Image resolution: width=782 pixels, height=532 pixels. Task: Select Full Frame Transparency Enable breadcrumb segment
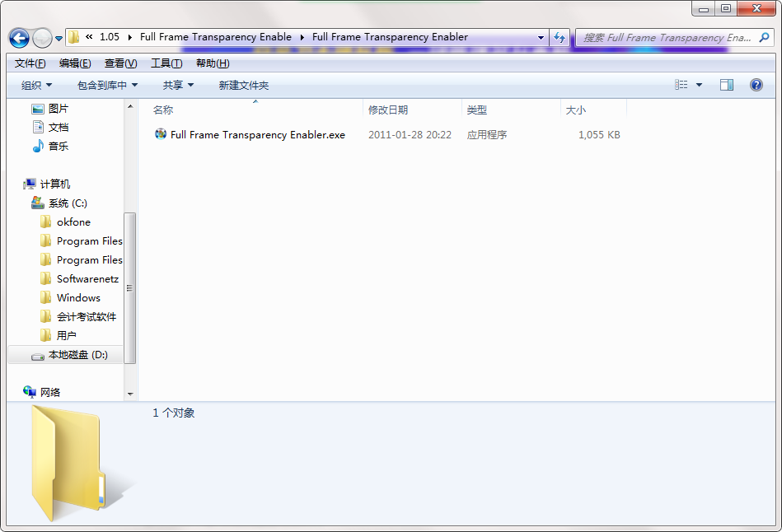(x=215, y=37)
